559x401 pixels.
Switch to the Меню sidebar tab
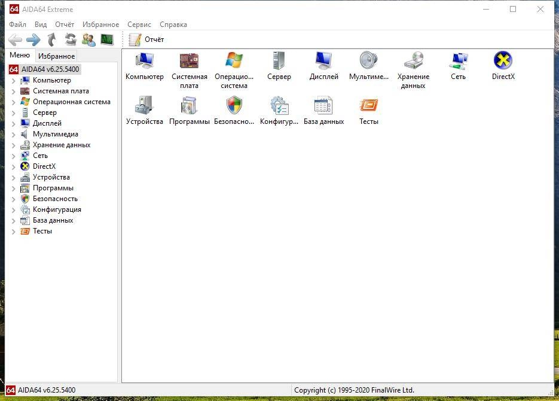[x=20, y=55]
